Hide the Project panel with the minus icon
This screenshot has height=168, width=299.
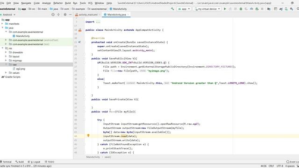point(70,14)
